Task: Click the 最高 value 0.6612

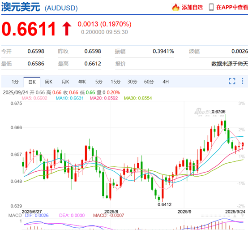Action: (x=93, y=64)
